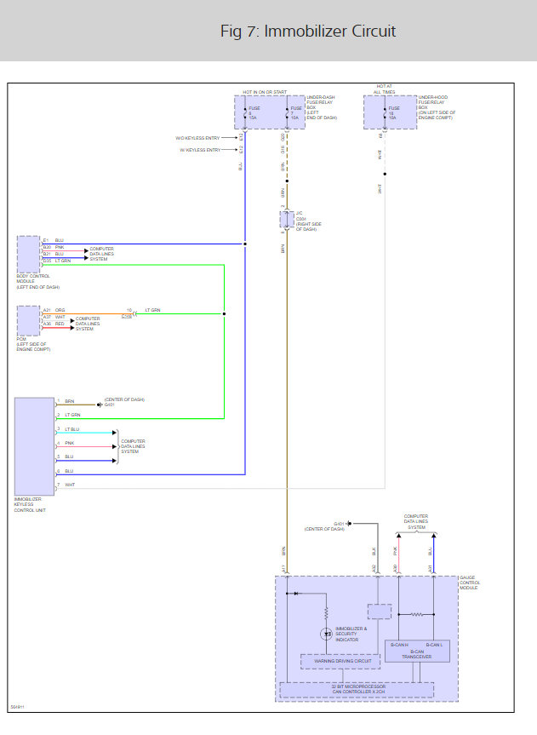Click the "LT GRN" label right of the PCM's ORG wire connector
The width and height of the screenshot is (537, 735).
[152, 310]
